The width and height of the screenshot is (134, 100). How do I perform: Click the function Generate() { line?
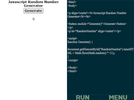click(80, 42)
